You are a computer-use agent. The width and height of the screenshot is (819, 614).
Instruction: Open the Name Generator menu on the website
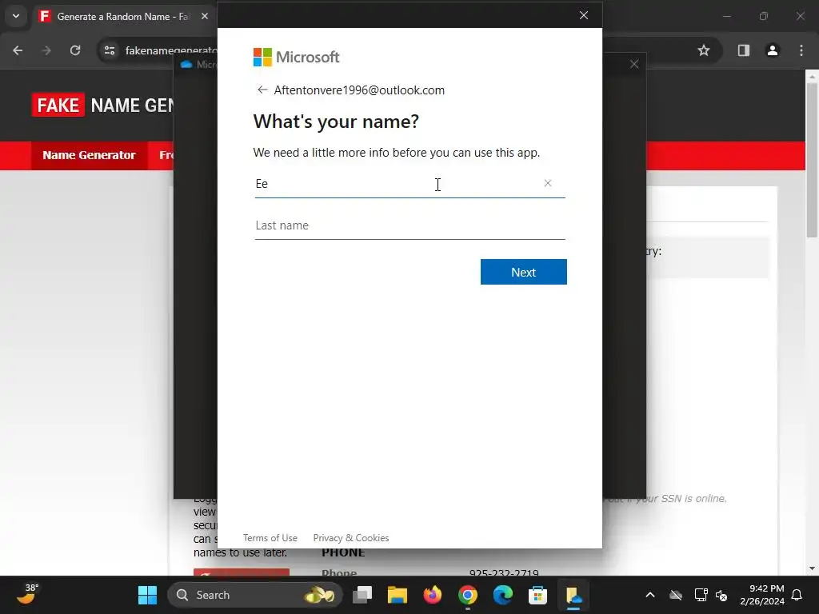coord(89,155)
